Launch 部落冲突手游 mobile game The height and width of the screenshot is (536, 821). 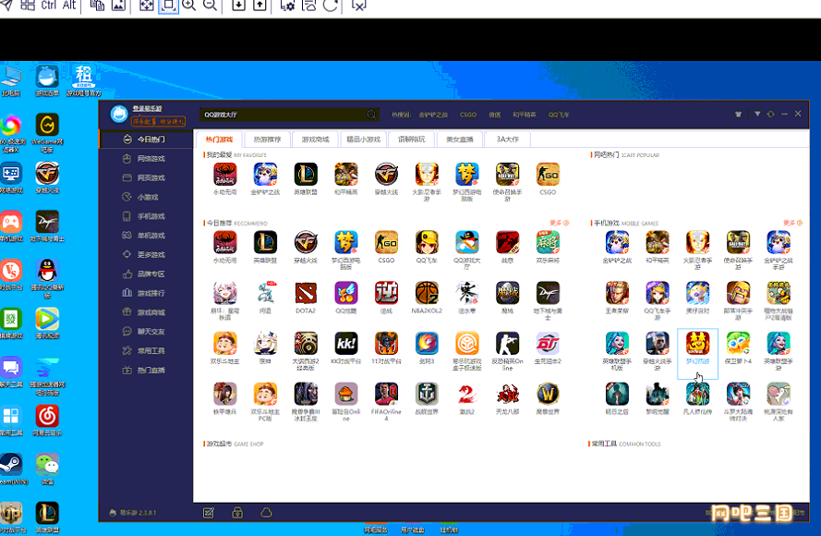(738, 293)
